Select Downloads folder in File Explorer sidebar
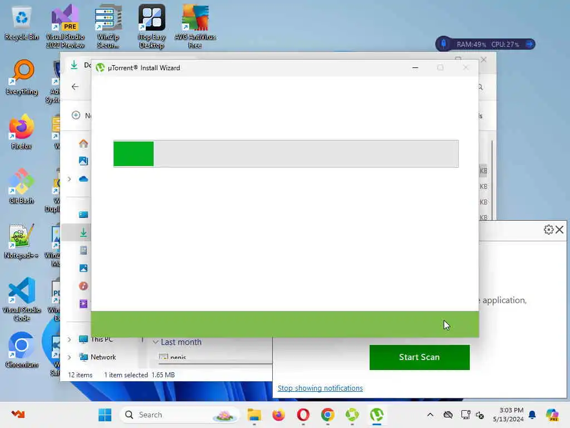This screenshot has width=570, height=428. [x=83, y=232]
